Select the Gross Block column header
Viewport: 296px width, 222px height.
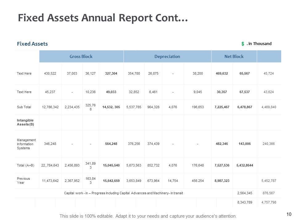(81, 56)
